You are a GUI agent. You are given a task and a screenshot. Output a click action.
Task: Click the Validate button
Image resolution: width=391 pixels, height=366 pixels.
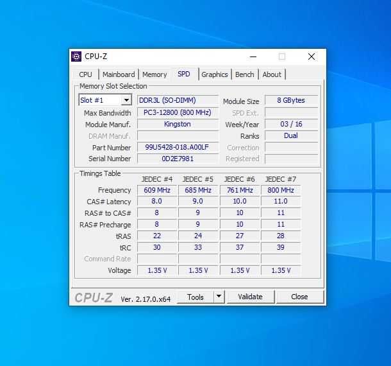coord(250,297)
